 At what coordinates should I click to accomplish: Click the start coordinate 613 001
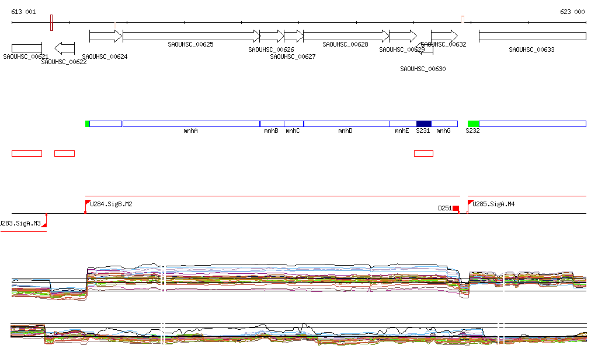(x=23, y=12)
